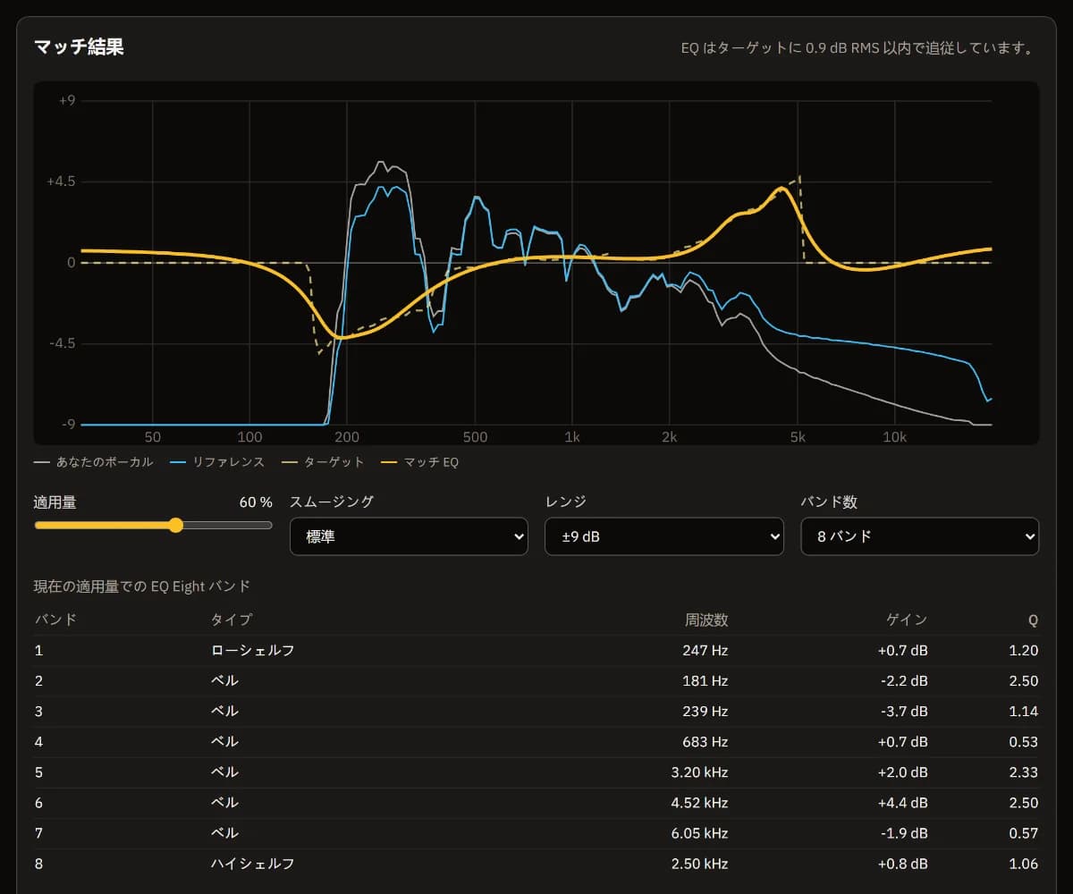
Task: Open the レンジ dropdown showing ±9 dB
Action: 664,536
